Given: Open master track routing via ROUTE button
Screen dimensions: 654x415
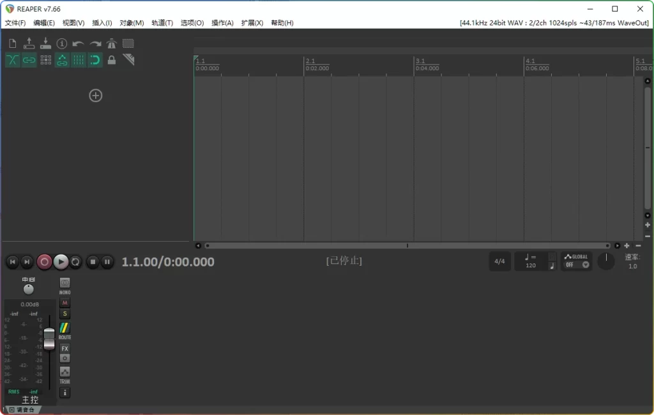Looking at the screenshot, I should (65, 329).
